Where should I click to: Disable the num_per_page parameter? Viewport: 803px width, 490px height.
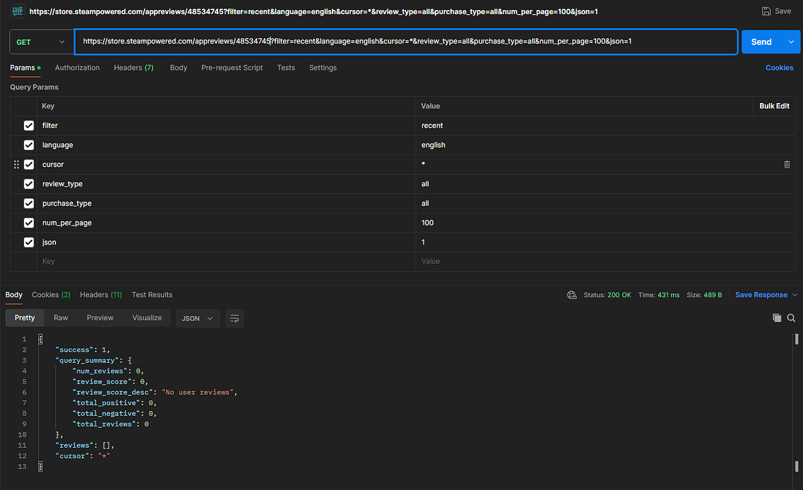[29, 222]
